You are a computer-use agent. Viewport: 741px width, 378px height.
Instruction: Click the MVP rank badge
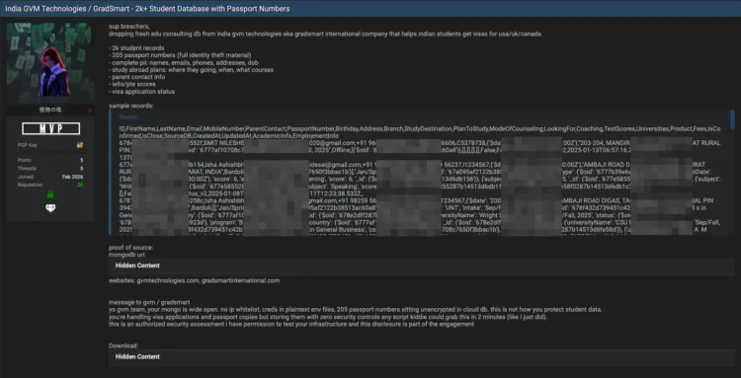click(x=50, y=128)
